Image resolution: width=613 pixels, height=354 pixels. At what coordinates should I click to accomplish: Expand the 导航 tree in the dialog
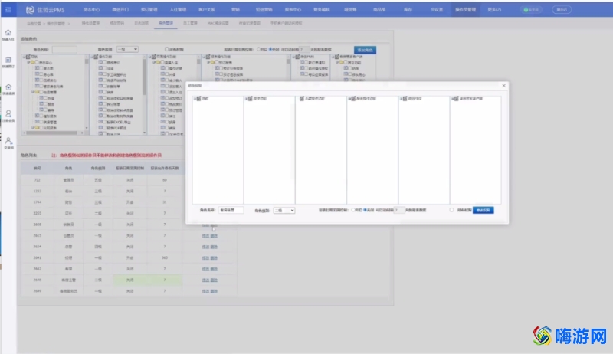point(195,99)
